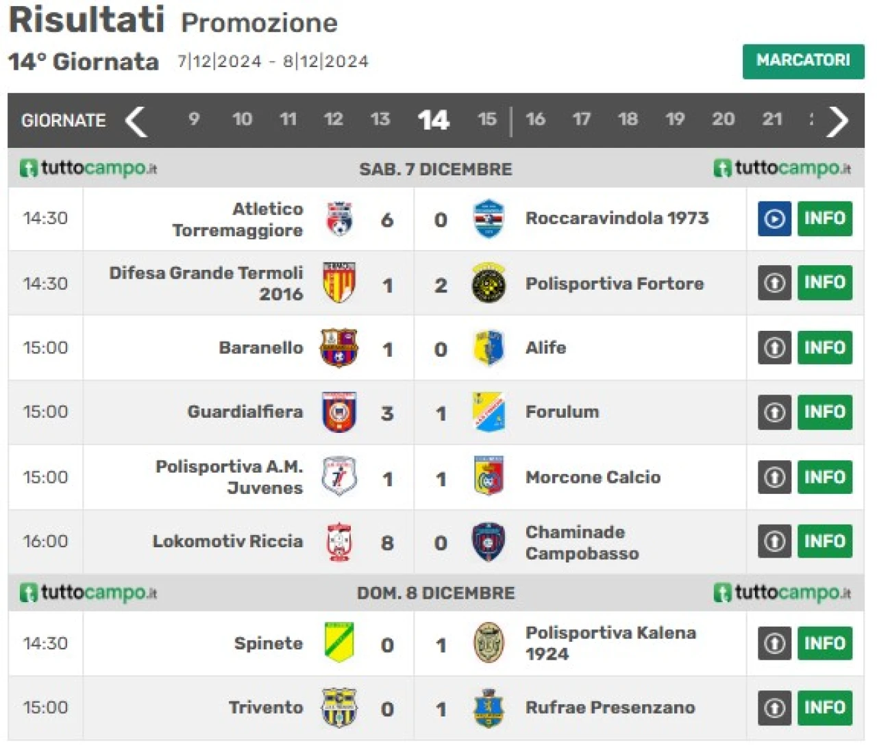The height and width of the screenshot is (750, 877).
Task: Click the upload icon in Lokomotiv Riccia row
Action: (774, 541)
